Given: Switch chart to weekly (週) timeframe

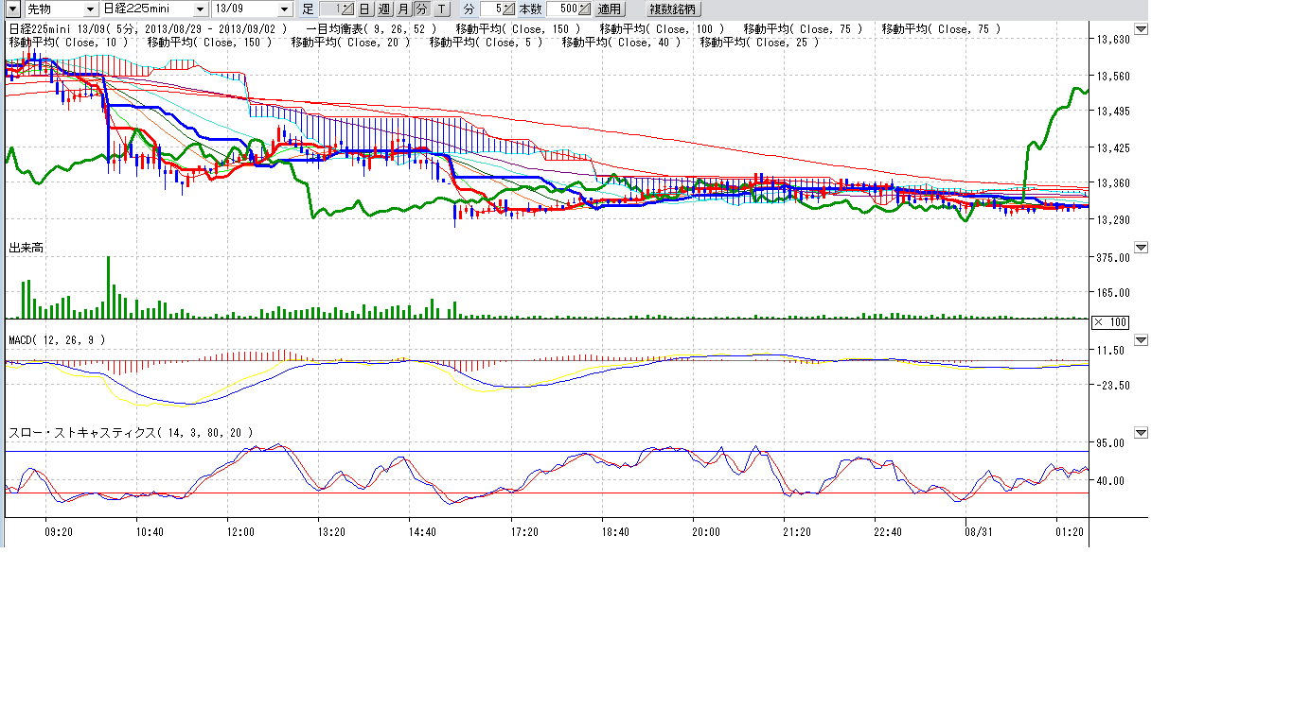Looking at the screenshot, I should click(383, 9).
